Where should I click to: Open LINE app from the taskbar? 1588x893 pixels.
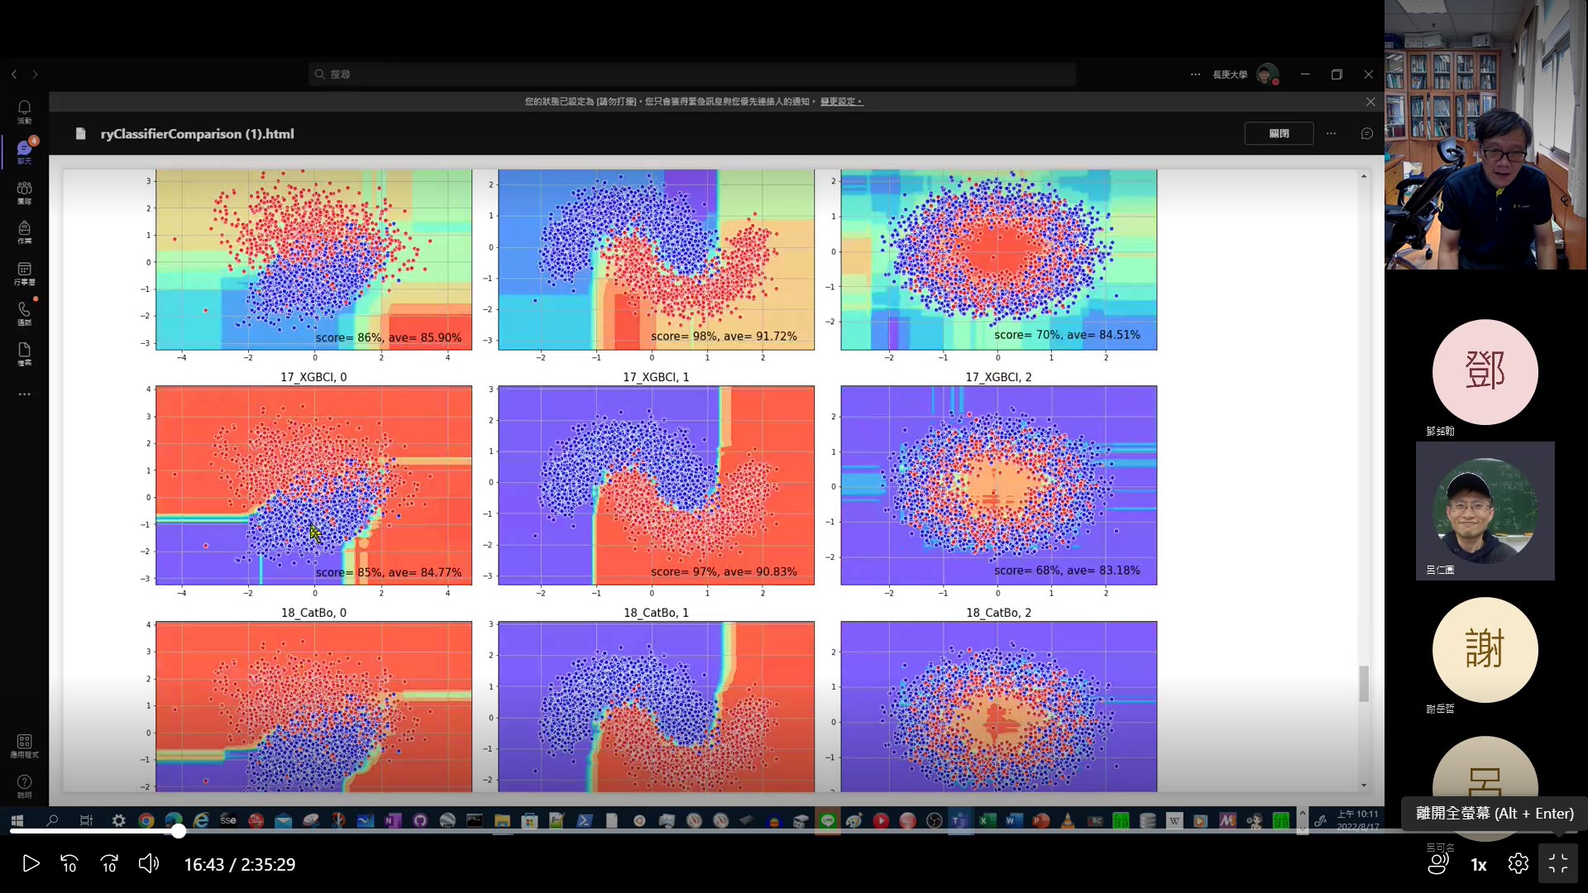827,820
